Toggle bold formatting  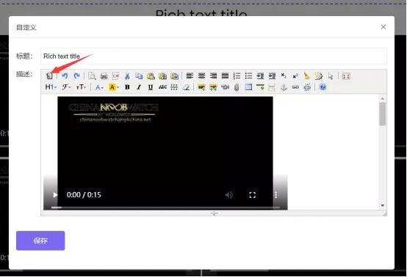127,87
